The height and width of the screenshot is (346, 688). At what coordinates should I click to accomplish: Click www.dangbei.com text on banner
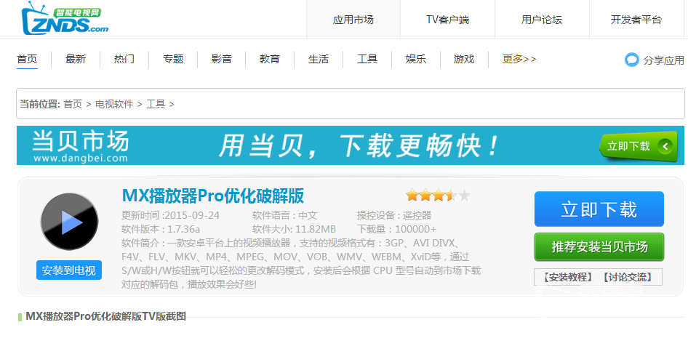(80, 158)
